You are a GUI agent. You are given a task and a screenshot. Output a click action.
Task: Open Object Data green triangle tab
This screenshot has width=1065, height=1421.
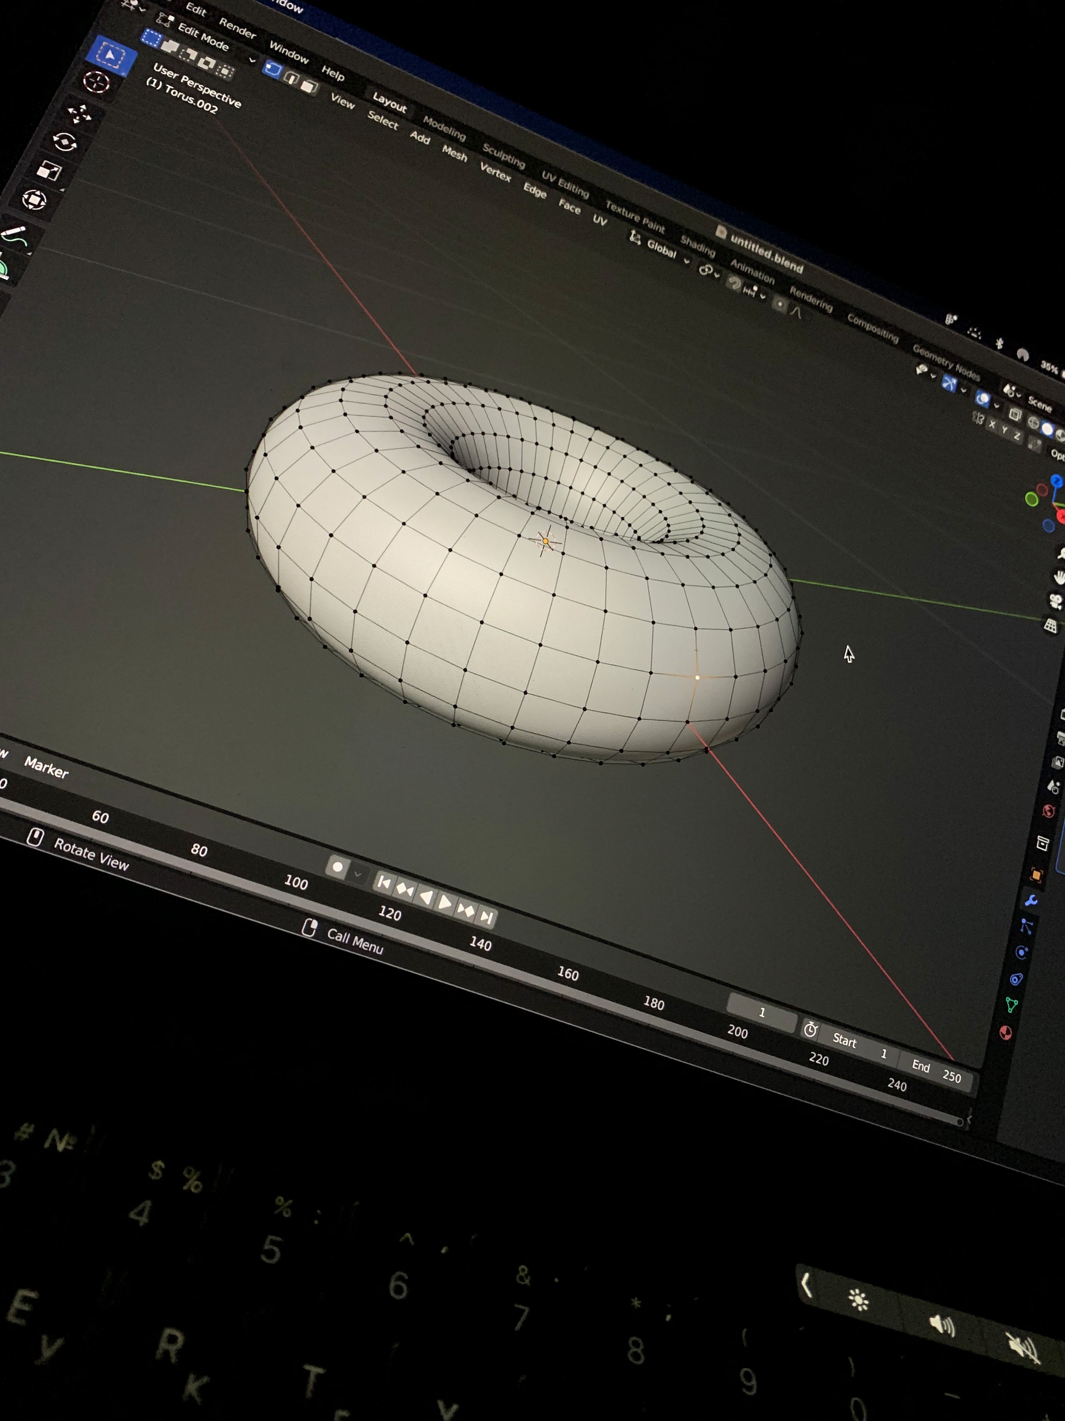coord(1011,1005)
